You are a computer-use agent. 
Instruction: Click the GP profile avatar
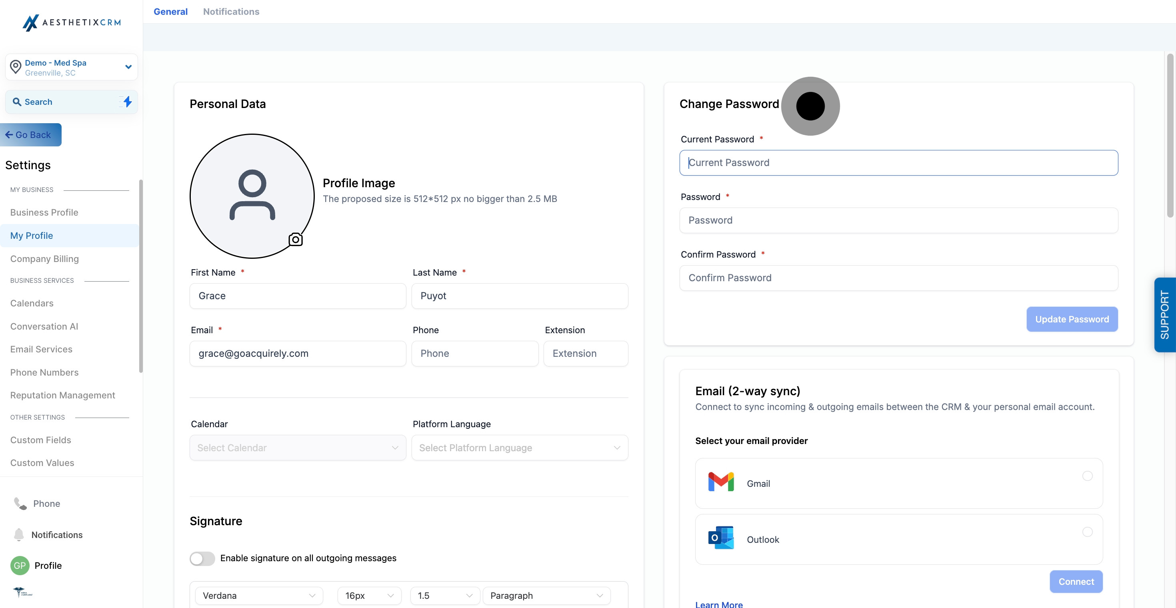(20, 565)
